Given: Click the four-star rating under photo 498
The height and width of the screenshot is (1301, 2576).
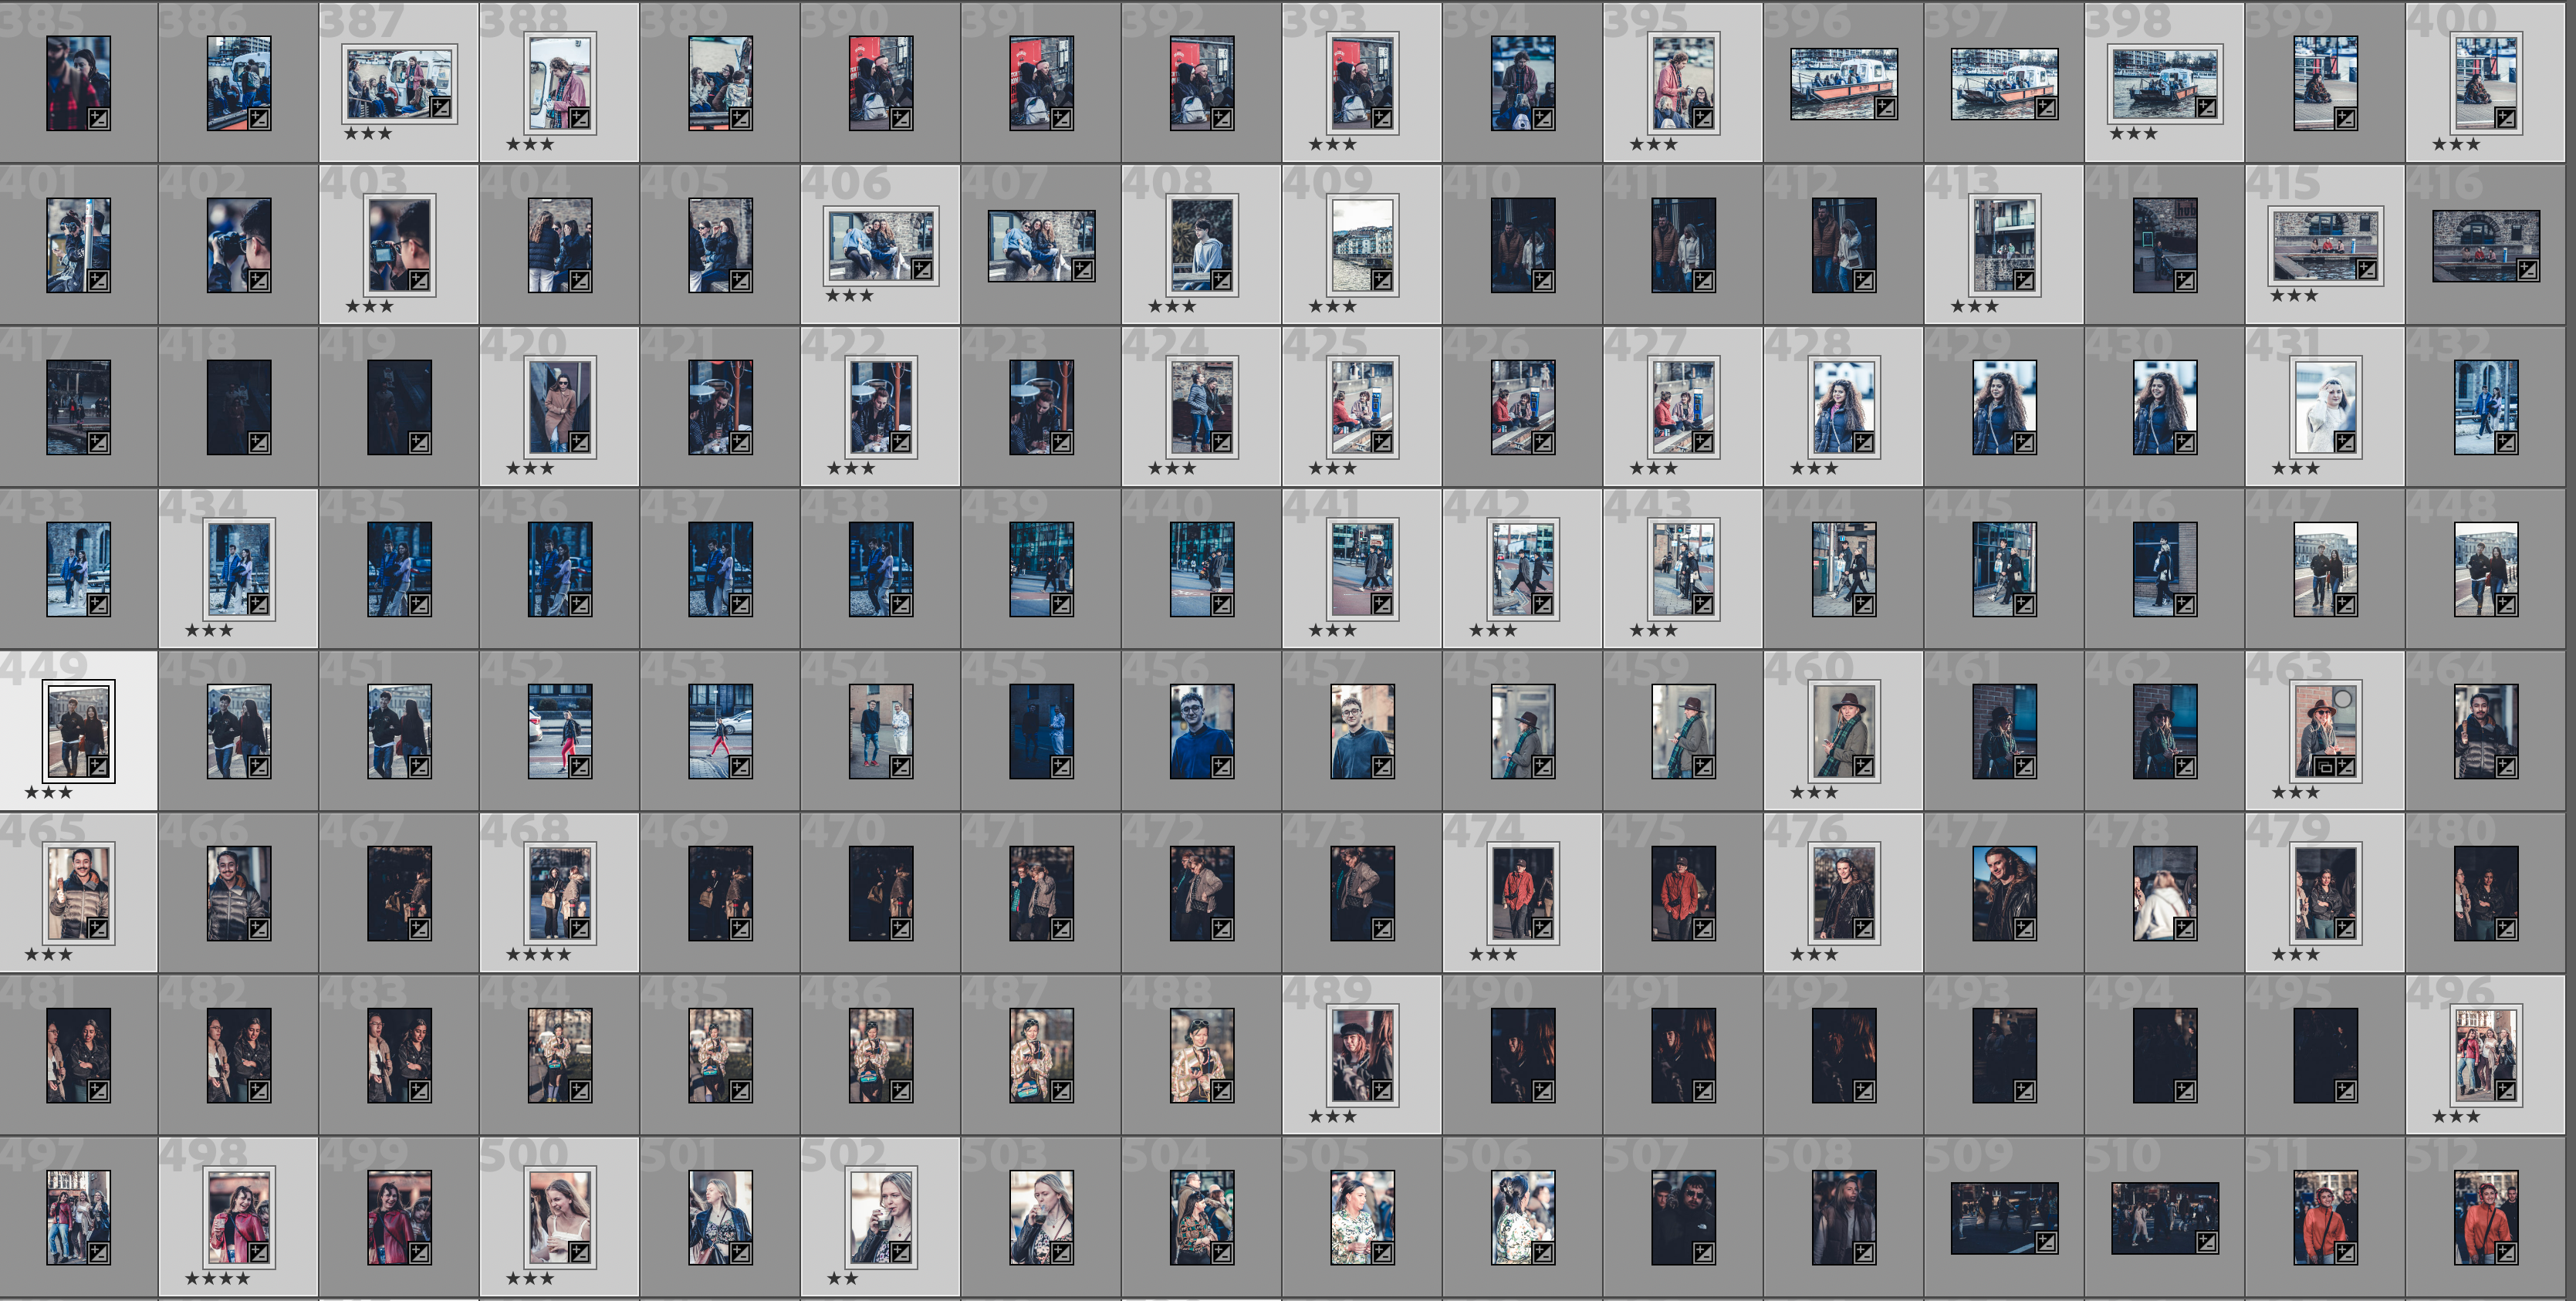Looking at the screenshot, I should click(x=217, y=1279).
